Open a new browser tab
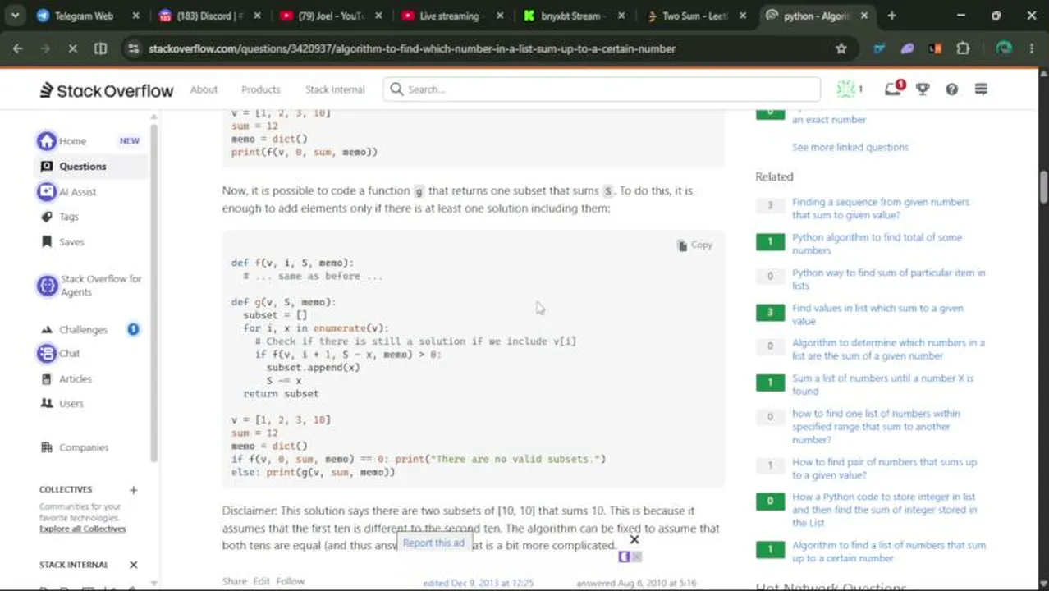The width and height of the screenshot is (1049, 591). point(891,16)
